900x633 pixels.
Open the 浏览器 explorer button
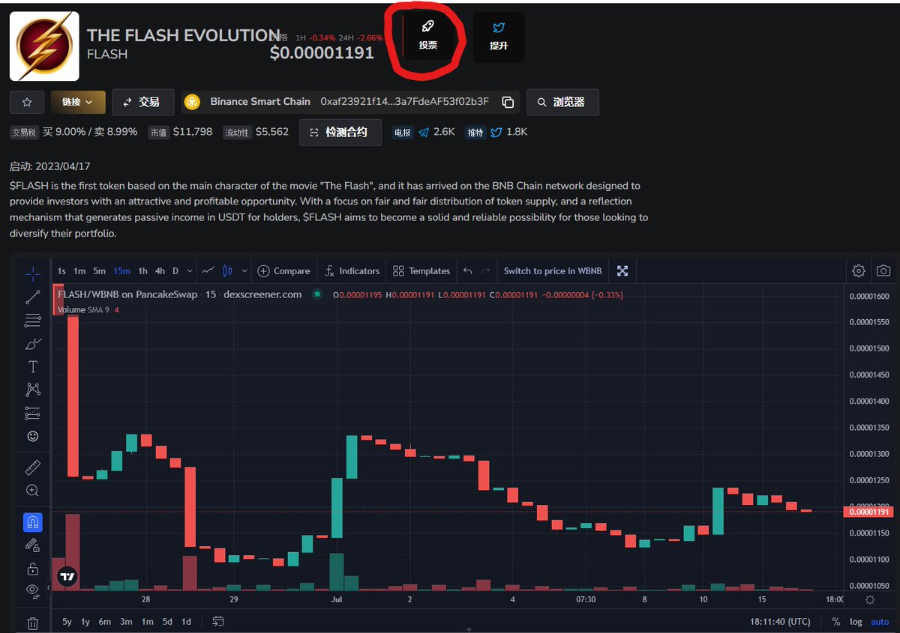tap(562, 103)
